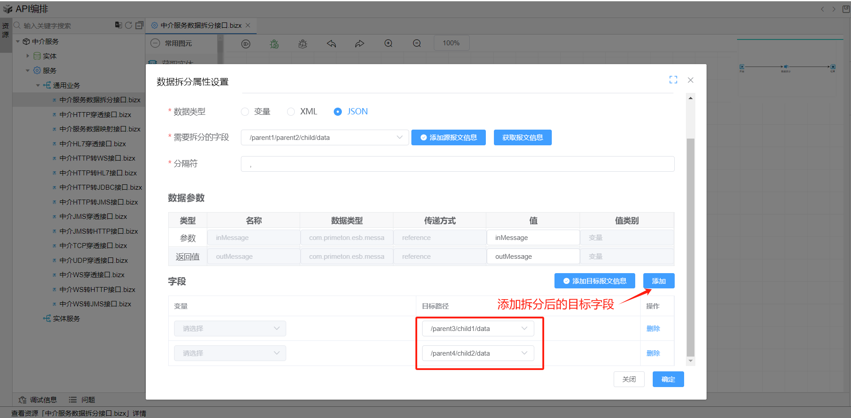Click the 分隔符 separator input field

[x=457, y=164]
